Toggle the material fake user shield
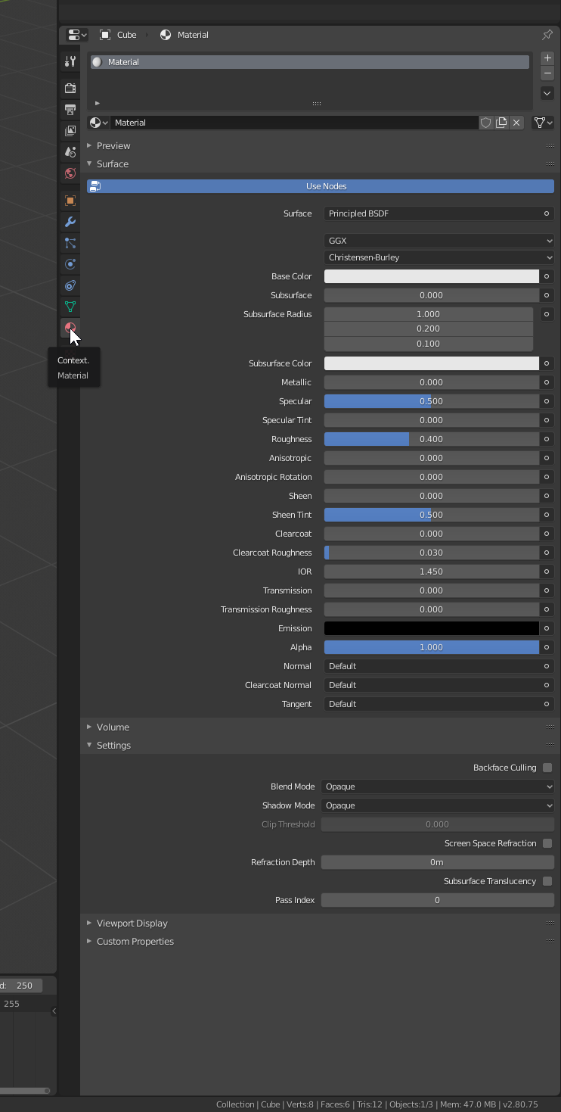 coord(486,123)
